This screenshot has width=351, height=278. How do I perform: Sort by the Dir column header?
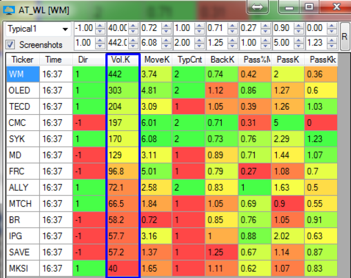(x=89, y=60)
